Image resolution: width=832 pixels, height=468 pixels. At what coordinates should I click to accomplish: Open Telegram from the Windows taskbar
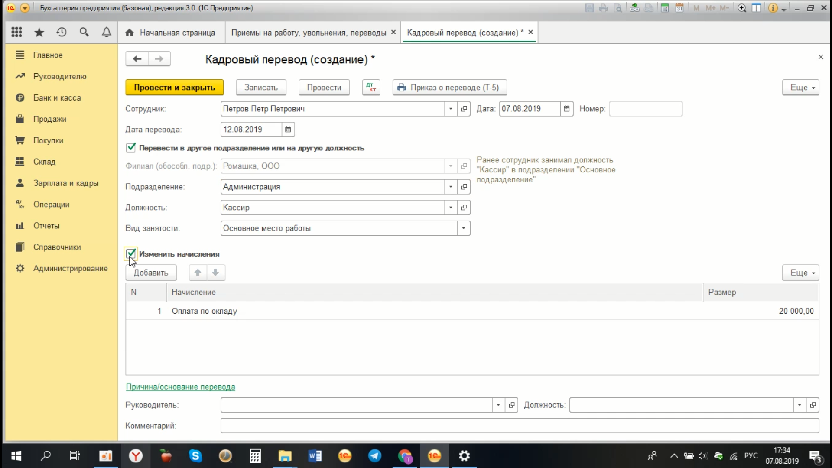(374, 456)
